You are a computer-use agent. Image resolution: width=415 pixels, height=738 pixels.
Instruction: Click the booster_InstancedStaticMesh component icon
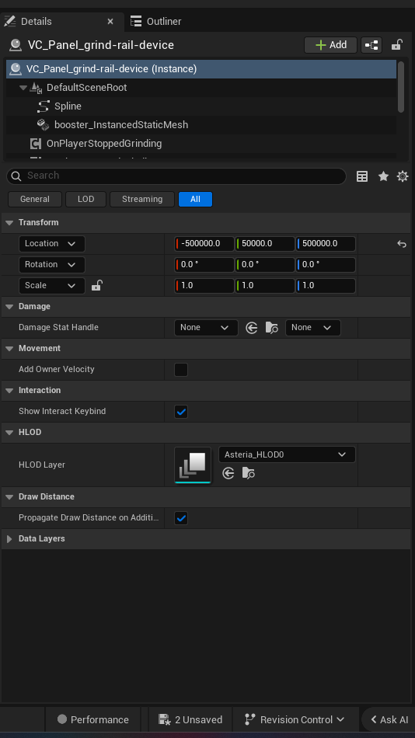pyautogui.click(x=44, y=125)
